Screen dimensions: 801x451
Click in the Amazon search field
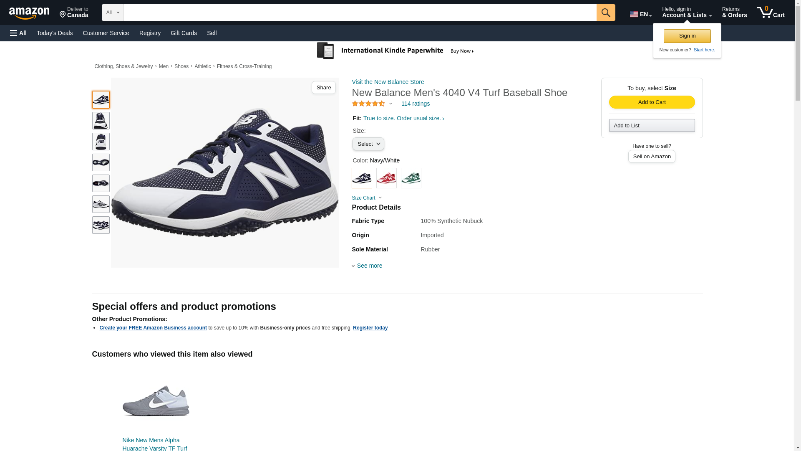360,13
